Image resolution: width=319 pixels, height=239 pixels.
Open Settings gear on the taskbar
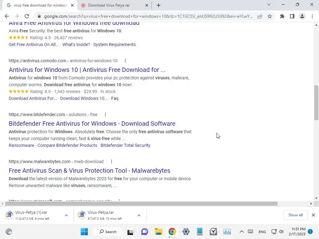click(x=186, y=232)
